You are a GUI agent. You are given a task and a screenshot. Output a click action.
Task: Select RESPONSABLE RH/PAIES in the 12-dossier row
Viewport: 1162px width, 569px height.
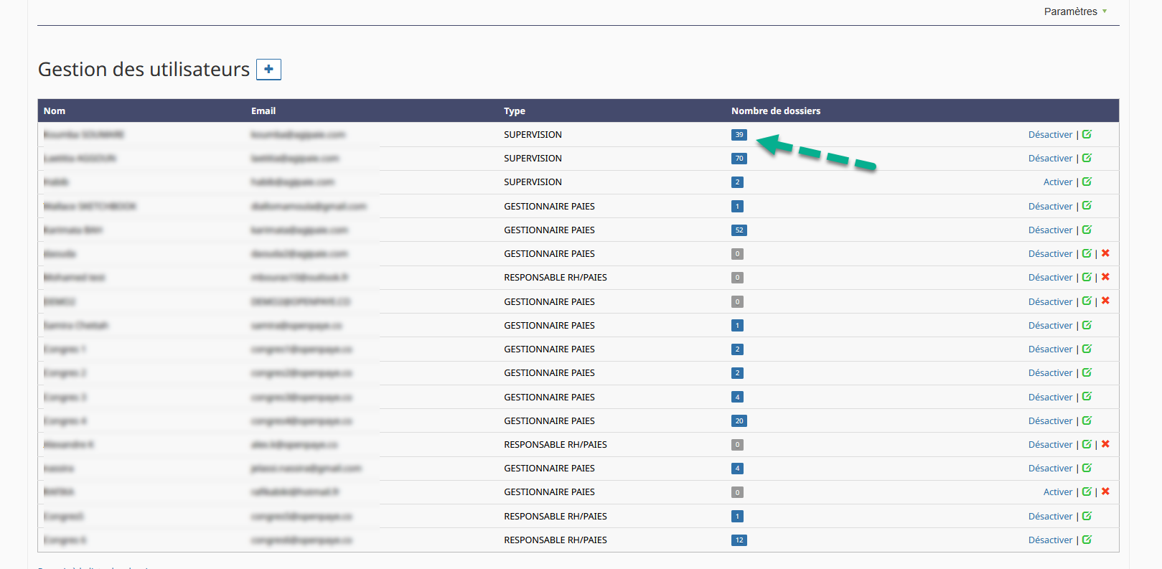click(556, 540)
